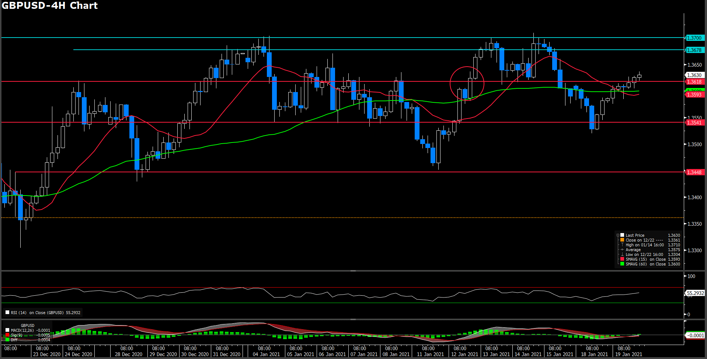Click the red 1.3541 price level tag
Image resolution: width=707 pixels, height=359 pixels.
[695, 123]
